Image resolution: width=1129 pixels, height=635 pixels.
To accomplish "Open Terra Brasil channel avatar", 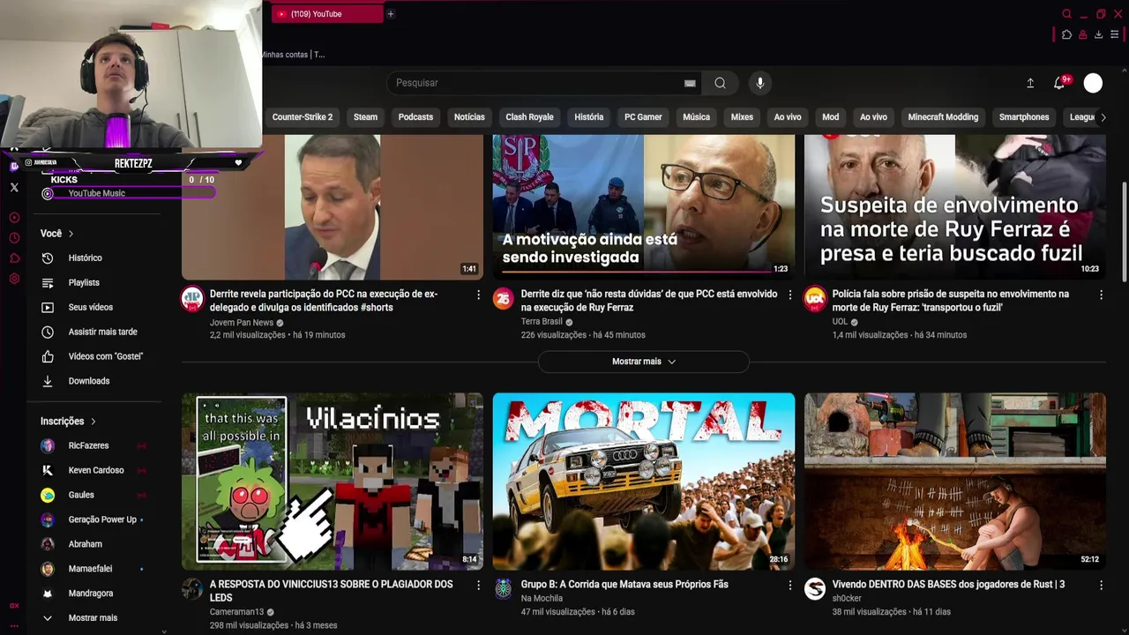I will tap(504, 299).
